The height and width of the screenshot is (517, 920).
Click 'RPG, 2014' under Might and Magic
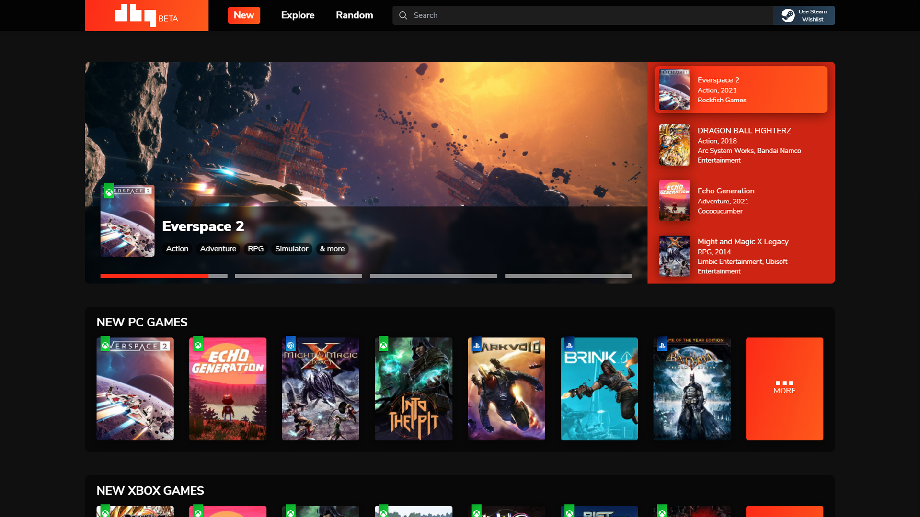[x=714, y=252]
